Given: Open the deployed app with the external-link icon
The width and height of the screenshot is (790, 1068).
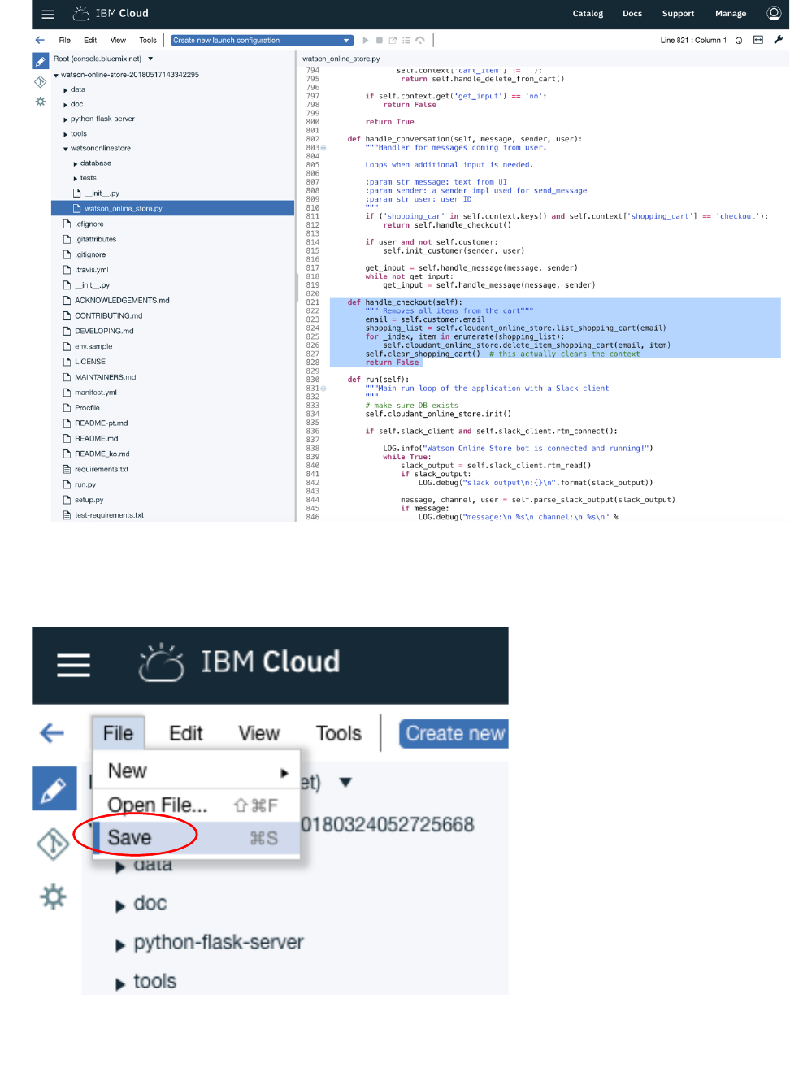Looking at the screenshot, I should click(x=393, y=40).
